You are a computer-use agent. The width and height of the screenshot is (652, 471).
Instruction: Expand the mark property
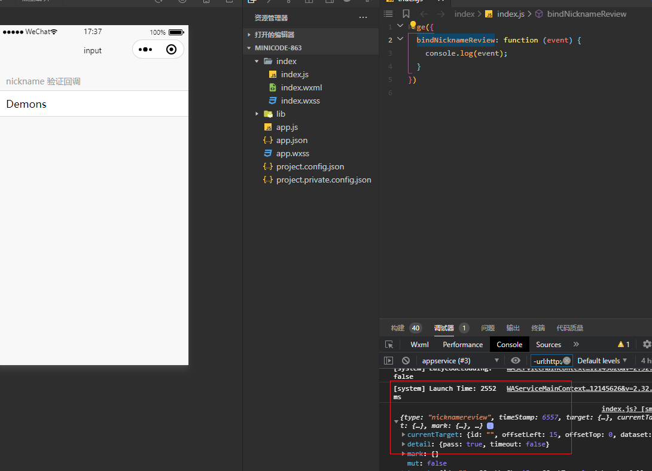click(403, 454)
